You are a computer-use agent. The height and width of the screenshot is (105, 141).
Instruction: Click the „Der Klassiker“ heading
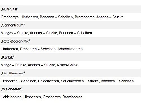tap(13, 73)
